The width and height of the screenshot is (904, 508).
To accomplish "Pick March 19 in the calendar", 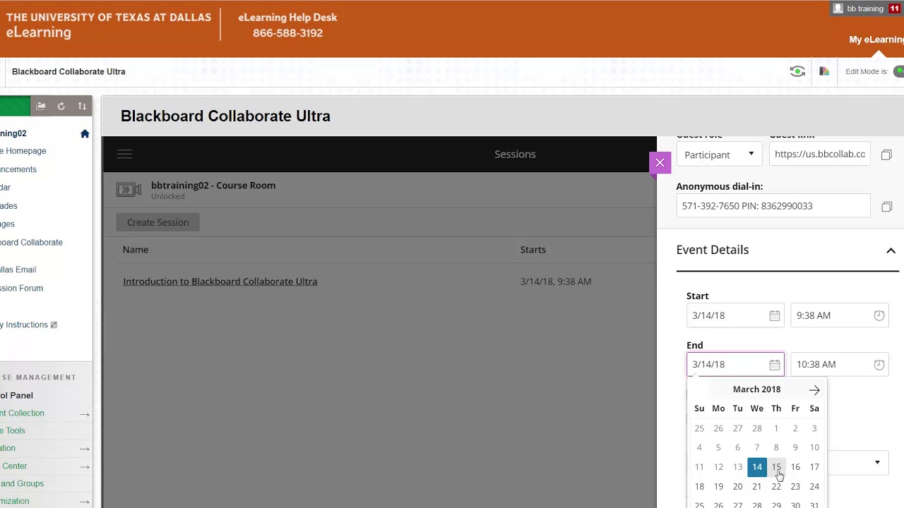I will pyautogui.click(x=718, y=486).
